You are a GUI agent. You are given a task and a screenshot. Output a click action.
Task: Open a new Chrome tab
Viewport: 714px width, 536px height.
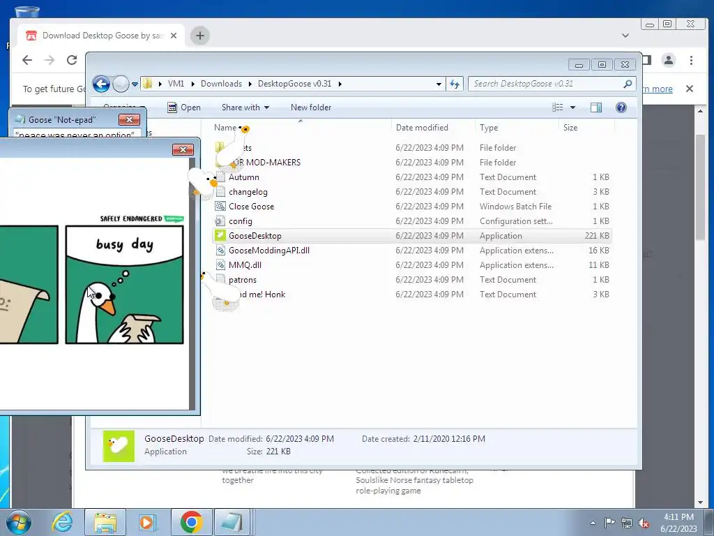[200, 36]
